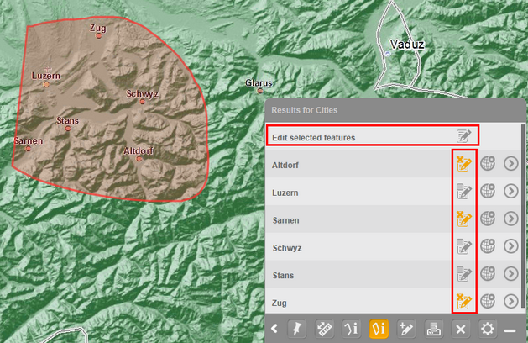Viewport: 528px width, 343px height.
Task: Click the Zug city marker on map
Action: click(99, 36)
